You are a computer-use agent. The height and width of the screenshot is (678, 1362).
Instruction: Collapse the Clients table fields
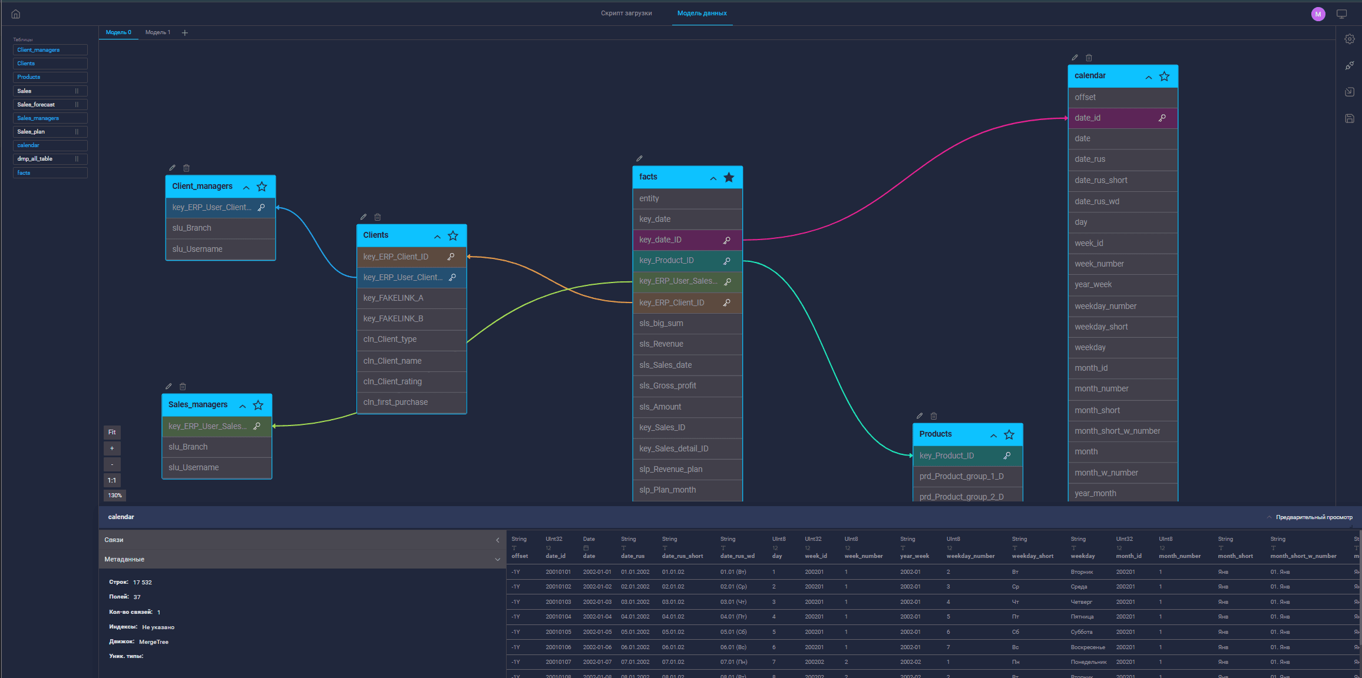(x=437, y=237)
